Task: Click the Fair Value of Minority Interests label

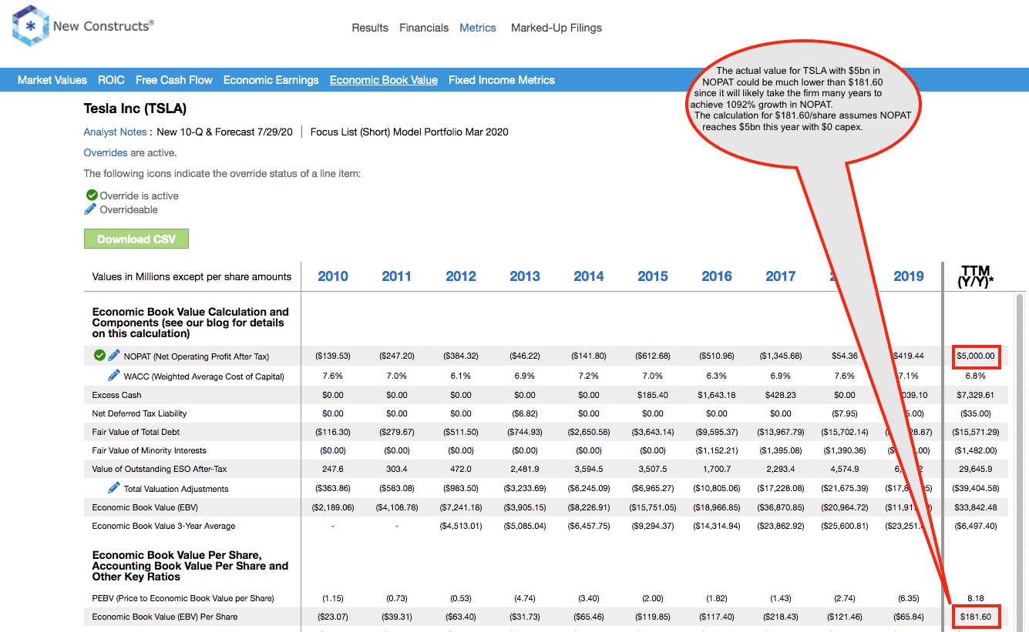Action: (149, 450)
